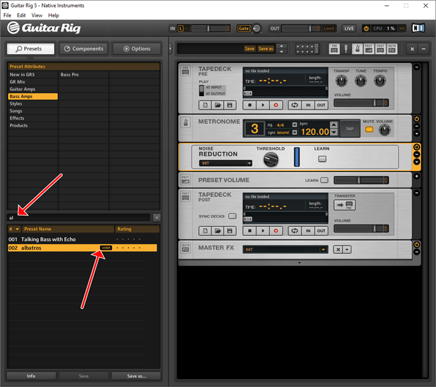
Task: Open Noise Reduction INIT preset dropdown
Action: (x=226, y=163)
